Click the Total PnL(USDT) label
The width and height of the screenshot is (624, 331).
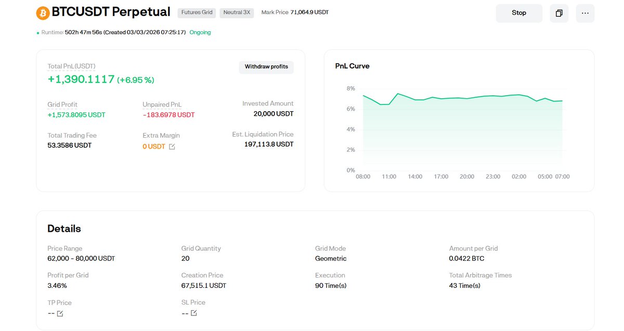point(71,66)
